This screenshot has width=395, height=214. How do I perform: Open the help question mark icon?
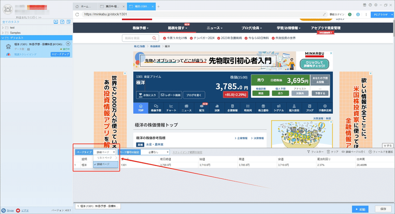(x=370, y=5)
